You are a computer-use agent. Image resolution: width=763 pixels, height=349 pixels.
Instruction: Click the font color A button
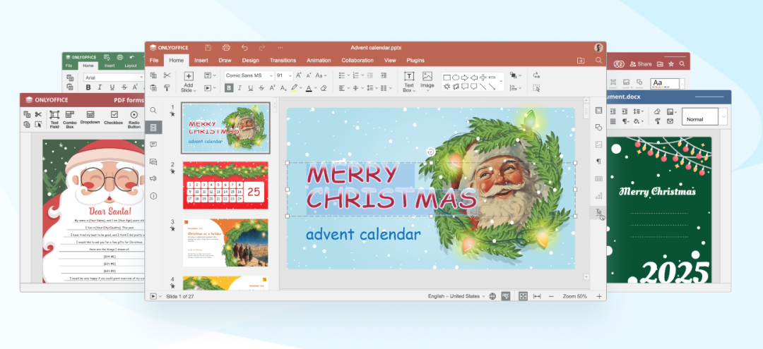pyautogui.click(x=309, y=88)
